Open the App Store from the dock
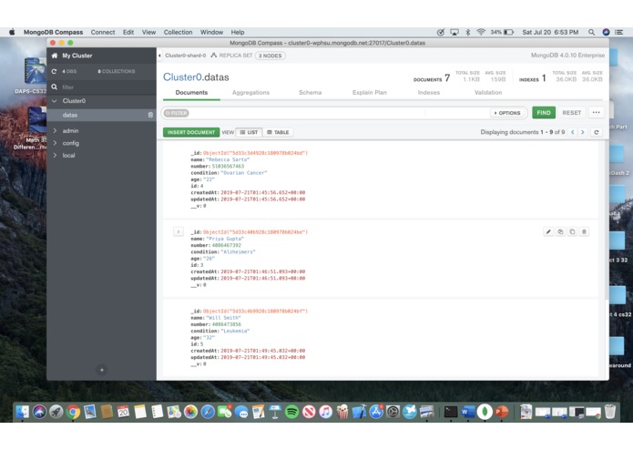The image size is (633, 450). point(376,412)
